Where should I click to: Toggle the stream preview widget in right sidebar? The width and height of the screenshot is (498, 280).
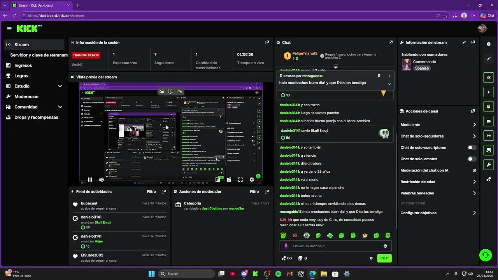point(489,77)
